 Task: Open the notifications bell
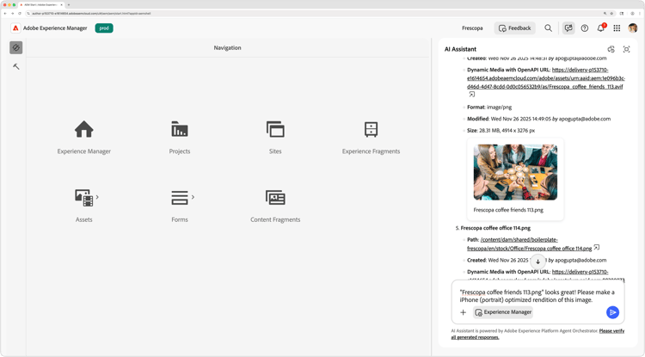[601, 28]
